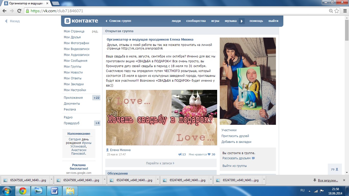The image size is (349, 196).
Task: Open 'Мои Друзья' in sidebar
Action: 72,37
